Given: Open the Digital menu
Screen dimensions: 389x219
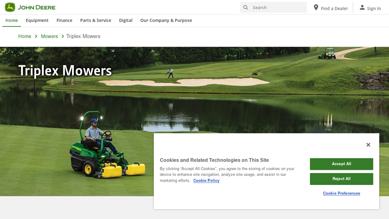Looking at the screenshot, I should (x=126, y=20).
